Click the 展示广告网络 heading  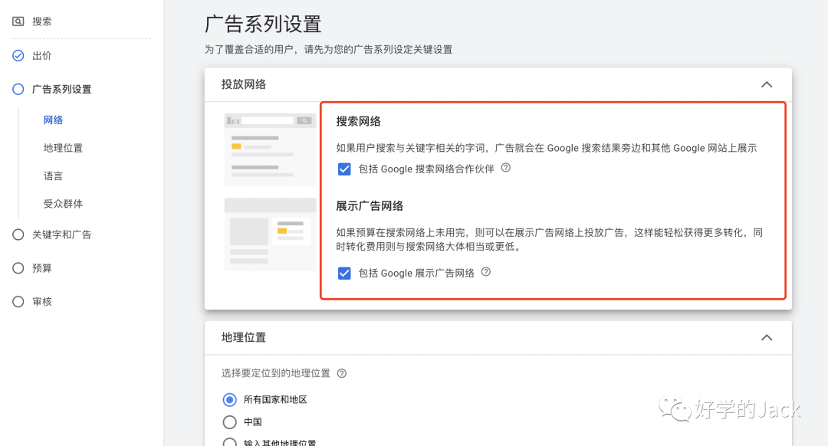coord(370,206)
